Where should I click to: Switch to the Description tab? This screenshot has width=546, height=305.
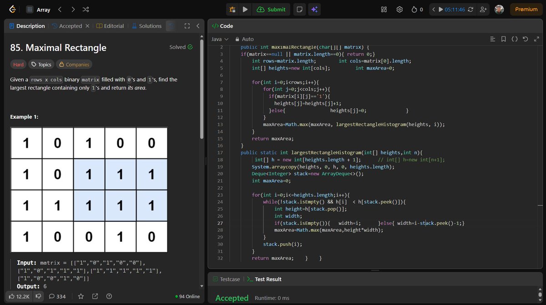click(x=27, y=26)
